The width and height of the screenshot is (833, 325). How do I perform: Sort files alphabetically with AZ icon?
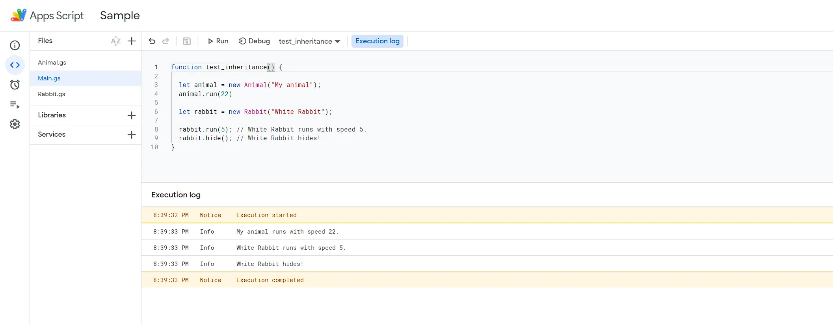tap(115, 41)
